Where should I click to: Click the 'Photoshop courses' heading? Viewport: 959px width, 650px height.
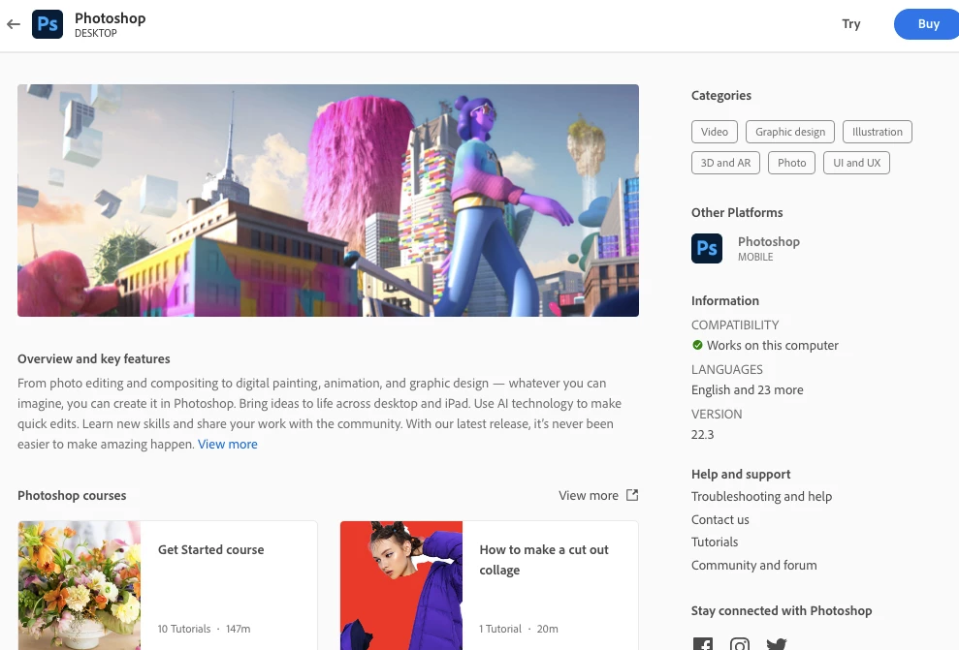[x=72, y=495]
